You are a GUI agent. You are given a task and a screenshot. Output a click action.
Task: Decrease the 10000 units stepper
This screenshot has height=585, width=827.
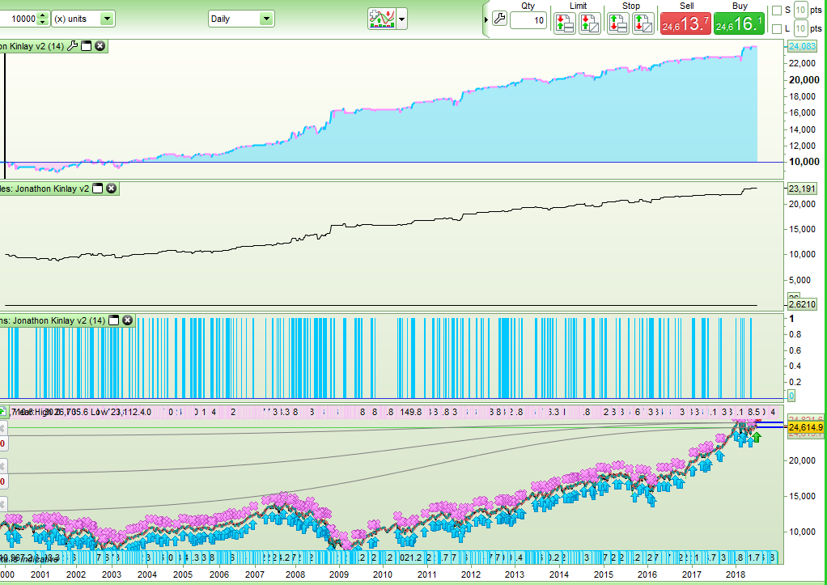pos(43,23)
